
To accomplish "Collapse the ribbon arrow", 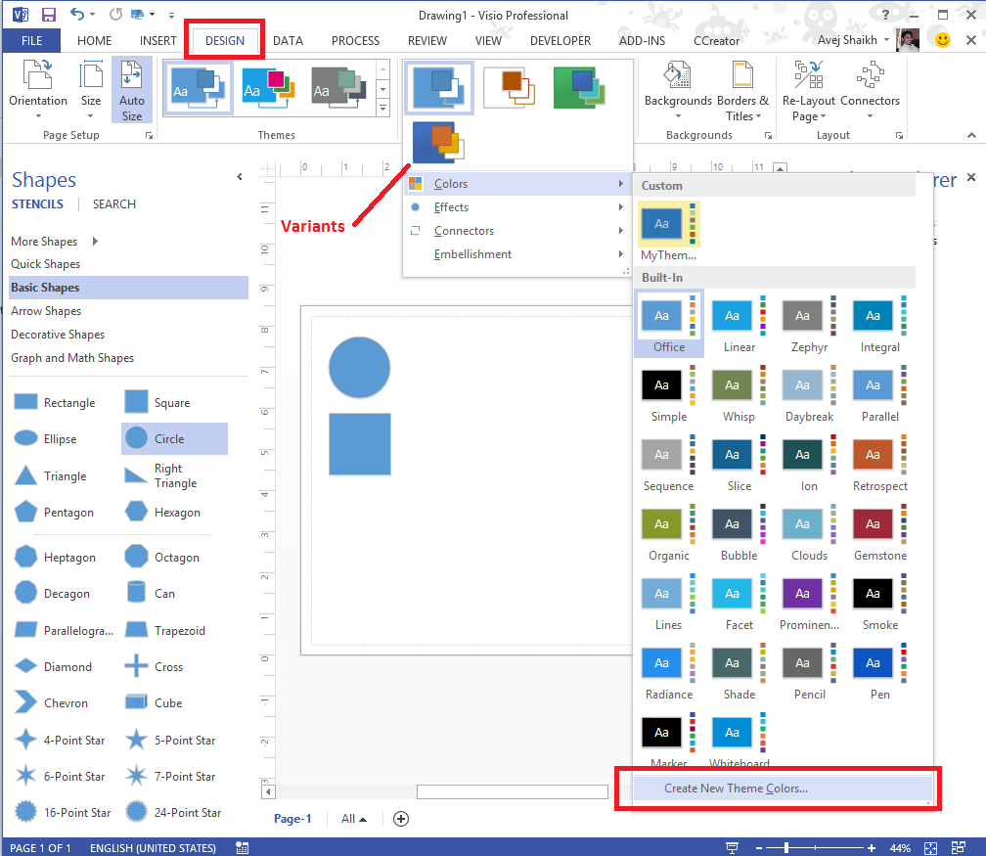I will tap(971, 135).
